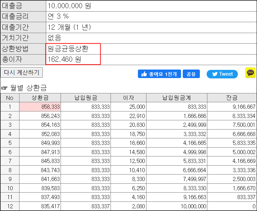Click the 852,083 repayment cell
The image size is (257, 211).
click(40, 134)
